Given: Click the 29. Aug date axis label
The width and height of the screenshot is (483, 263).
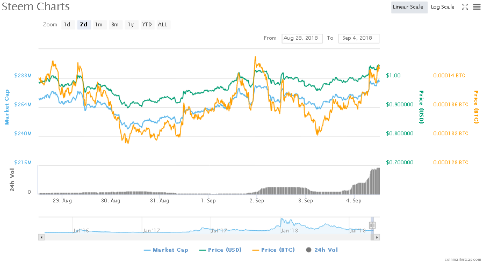Looking at the screenshot, I should [x=62, y=201].
